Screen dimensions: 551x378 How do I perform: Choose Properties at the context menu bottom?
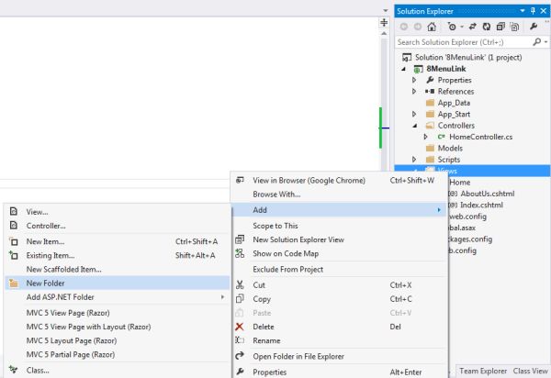(339, 372)
